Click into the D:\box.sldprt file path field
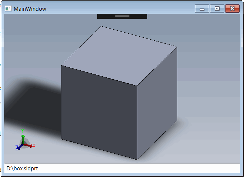Image resolution: width=244 pixels, height=177 pixels. [122, 168]
